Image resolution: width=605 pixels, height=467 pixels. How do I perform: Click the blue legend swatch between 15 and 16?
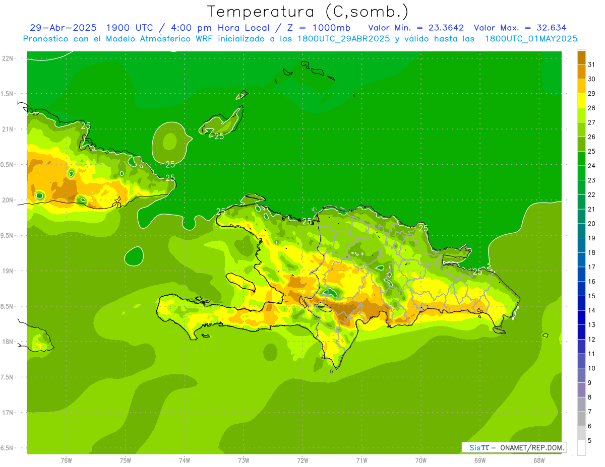pyautogui.click(x=581, y=289)
